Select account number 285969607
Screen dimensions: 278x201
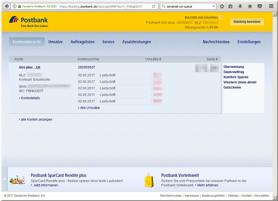pos(87,67)
